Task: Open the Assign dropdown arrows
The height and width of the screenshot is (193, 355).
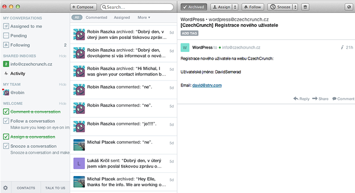Action: pos(234,7)
